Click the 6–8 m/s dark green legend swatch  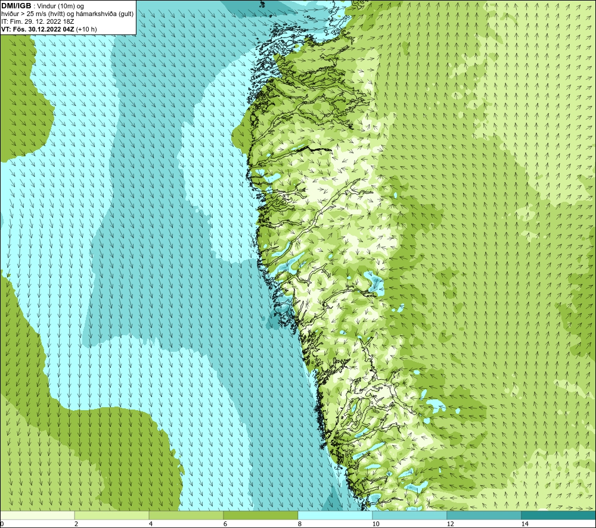(260, 515)
